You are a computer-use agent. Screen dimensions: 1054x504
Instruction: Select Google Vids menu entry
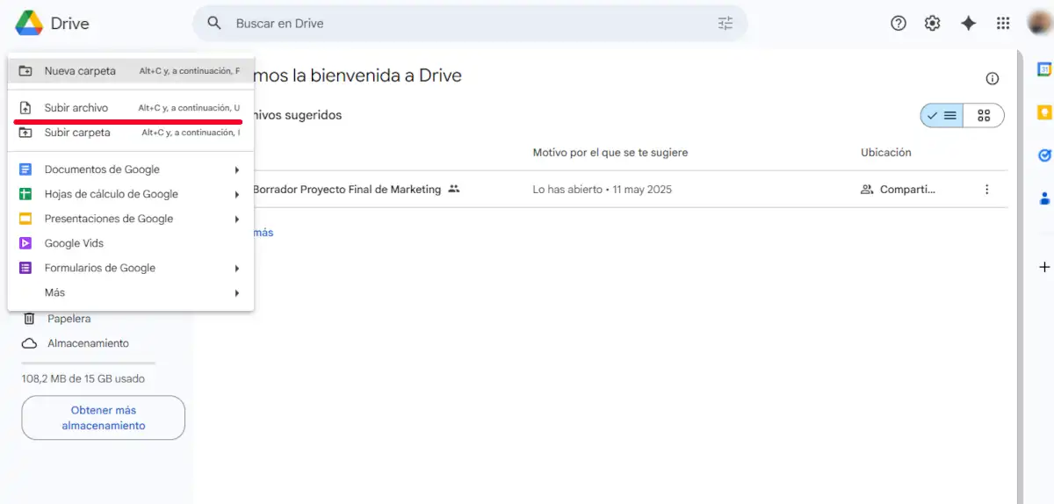(131, 243)
